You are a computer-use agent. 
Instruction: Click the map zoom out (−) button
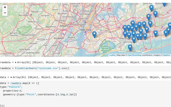tap(5, 13)
